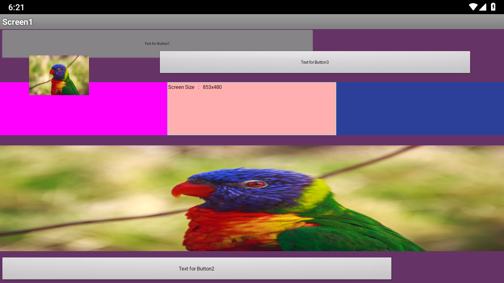The height and width of the screenshot is (283, 504).
Task: Click the purple strip above the large image
Action: [x=252, y=140]
